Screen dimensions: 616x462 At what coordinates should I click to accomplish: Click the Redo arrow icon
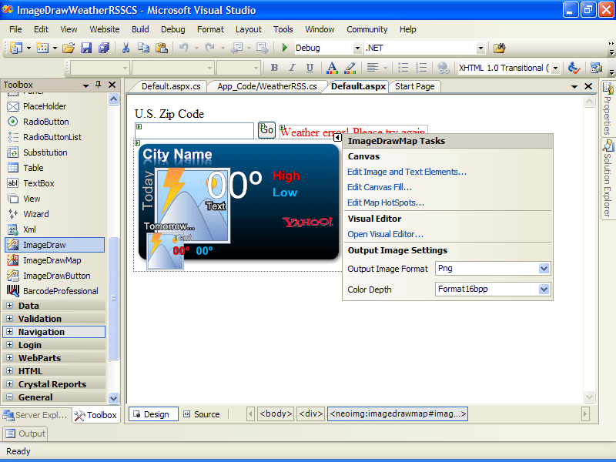click(x=209, y=48)
